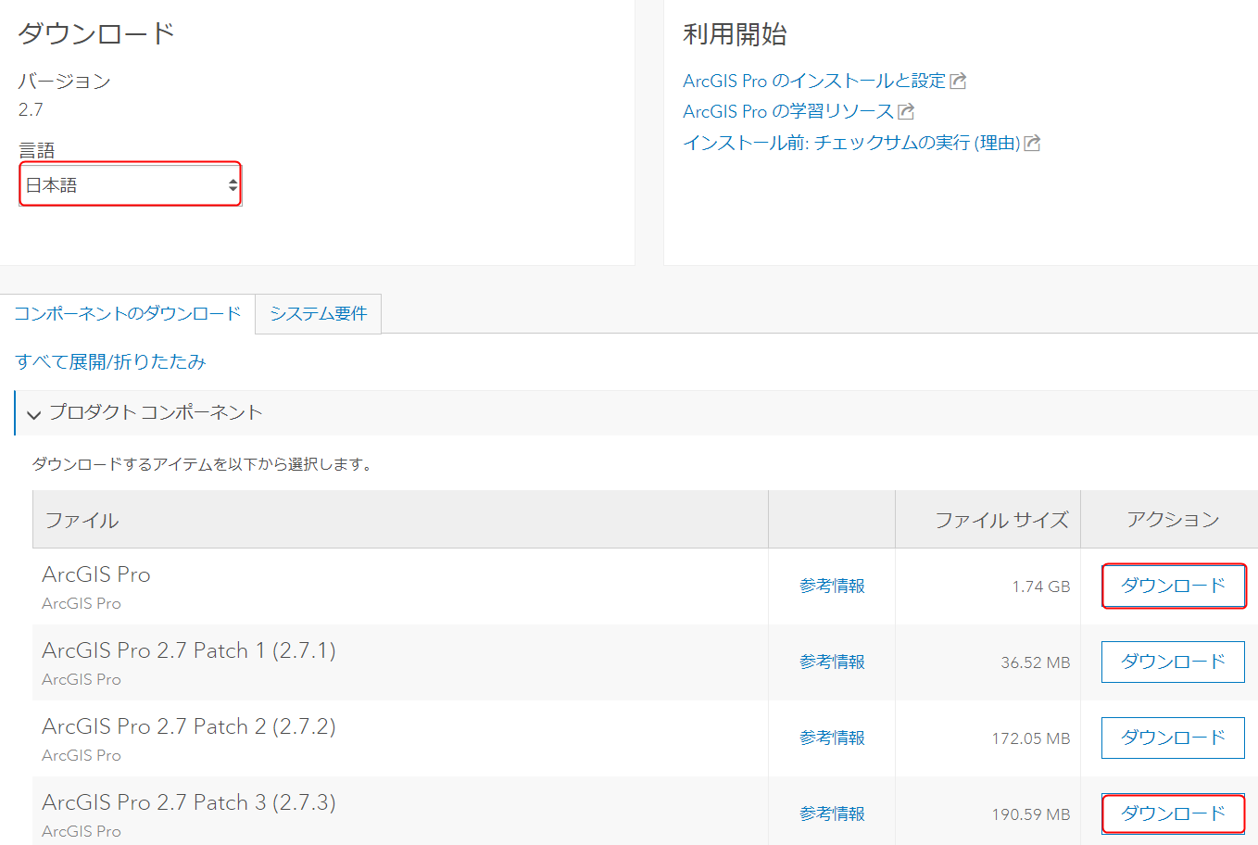The width and height of the screenshot is (1258, 845).
Task: Open 参考情報 for Patch 1 (2.7.1)
Action: point(832,662)
